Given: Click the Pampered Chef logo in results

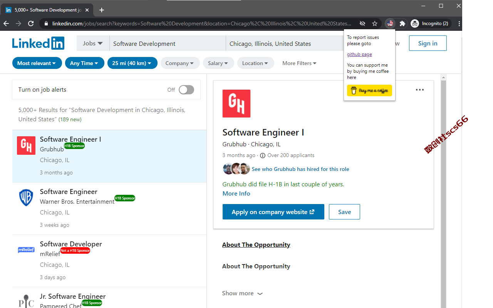Looking at the screenshot, I should click(x=26, y=301).
